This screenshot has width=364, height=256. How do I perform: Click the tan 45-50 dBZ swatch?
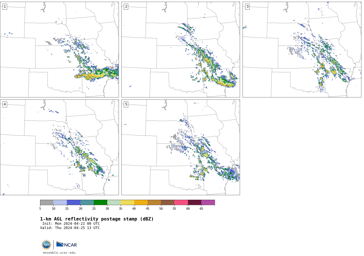point(154,202)
